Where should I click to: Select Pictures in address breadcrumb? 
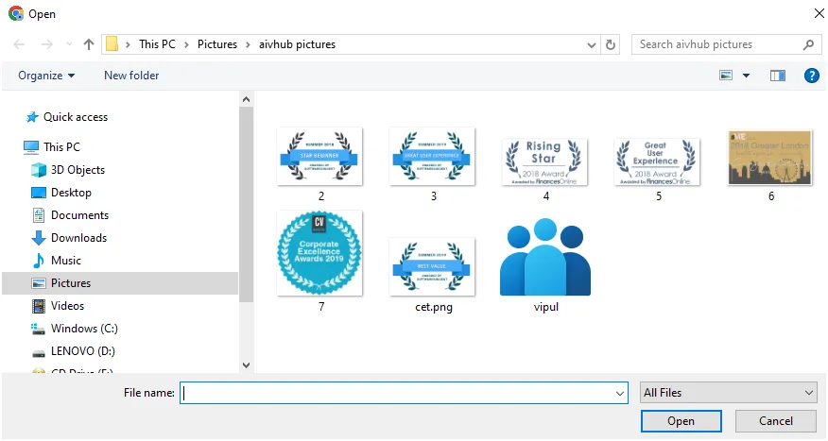click(217, 44)
